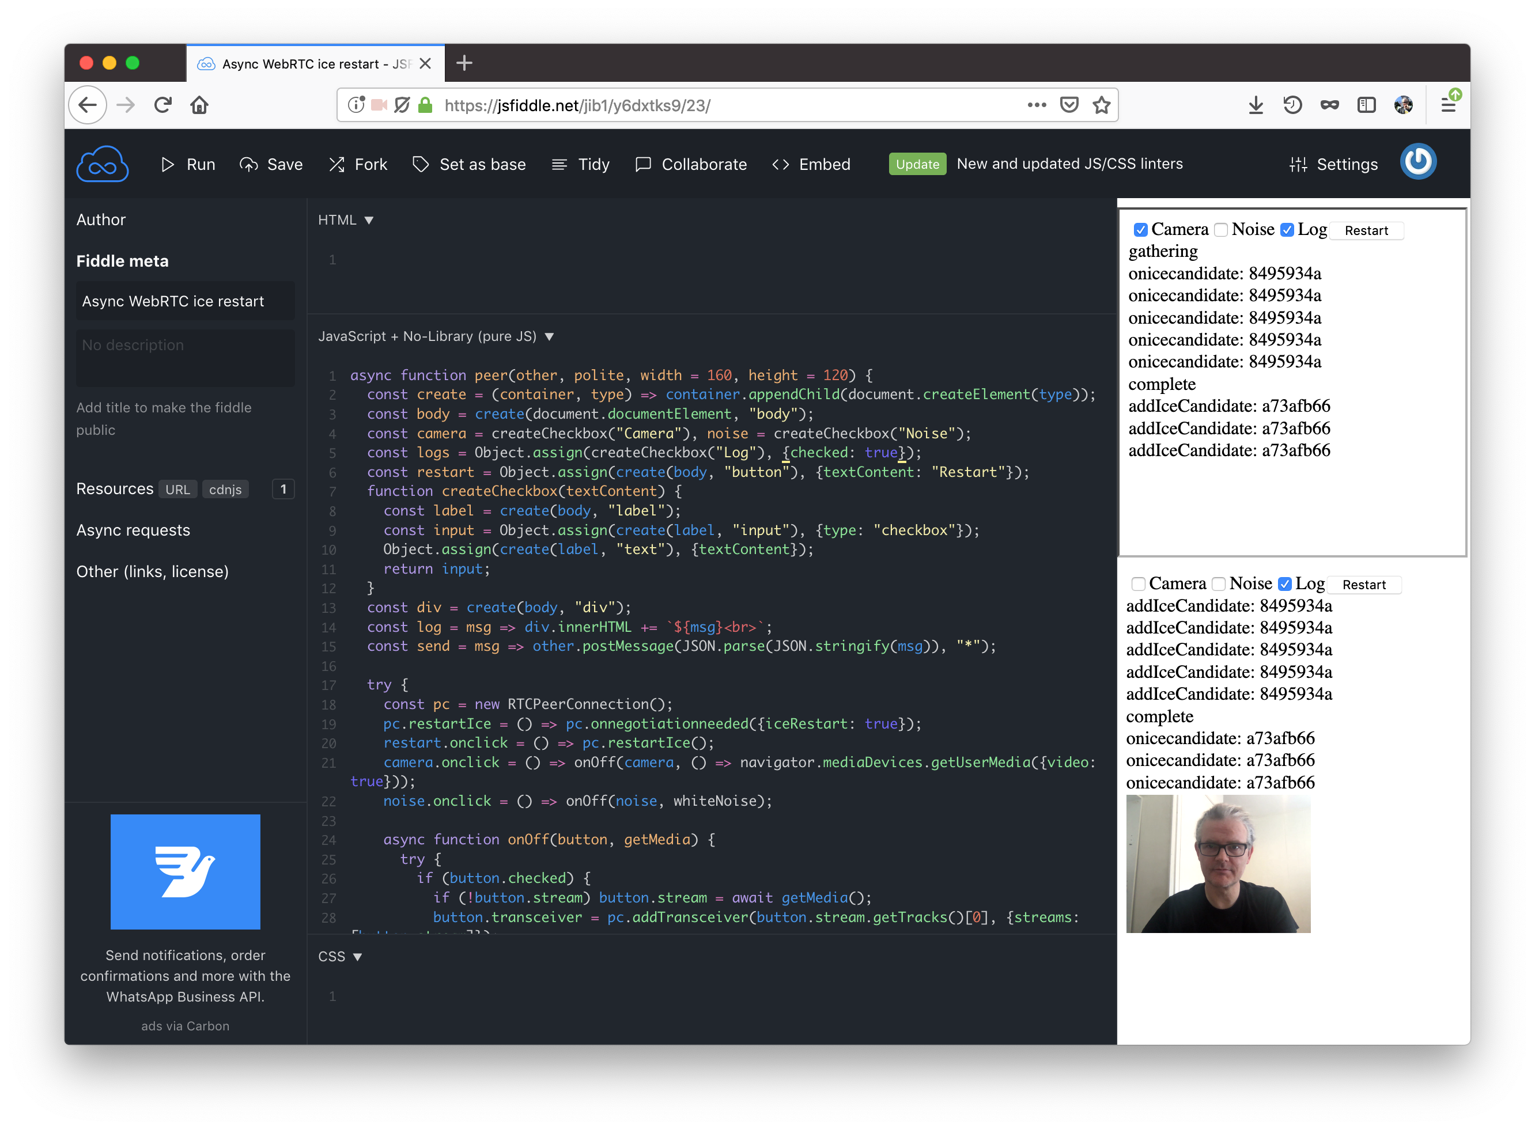Click the autoplay blocked icon in address bar
1535x1130 pixels.
tap(402, 105)
